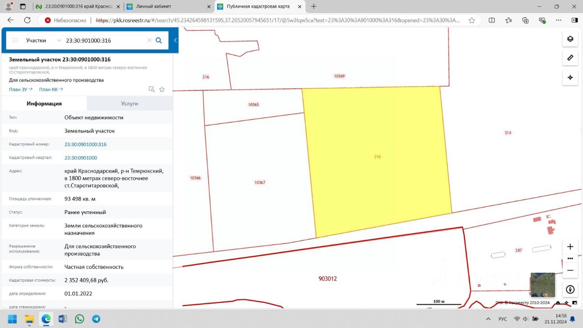Open the hamburger menu in search bar
Screen dimensions: 583x328
tap(15, 40)
